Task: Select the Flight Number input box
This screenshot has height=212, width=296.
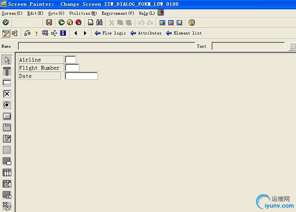Action: point(72,67)
